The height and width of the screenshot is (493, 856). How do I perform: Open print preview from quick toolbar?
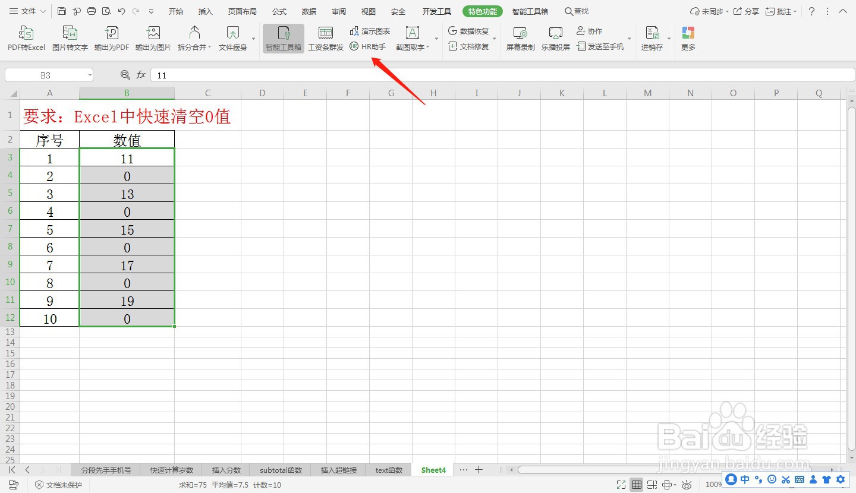(x=106, y=11)
